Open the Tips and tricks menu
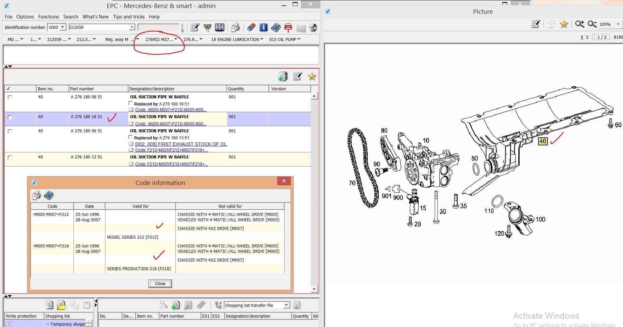This screenshot has width=623, height=327. click(128, 16)
